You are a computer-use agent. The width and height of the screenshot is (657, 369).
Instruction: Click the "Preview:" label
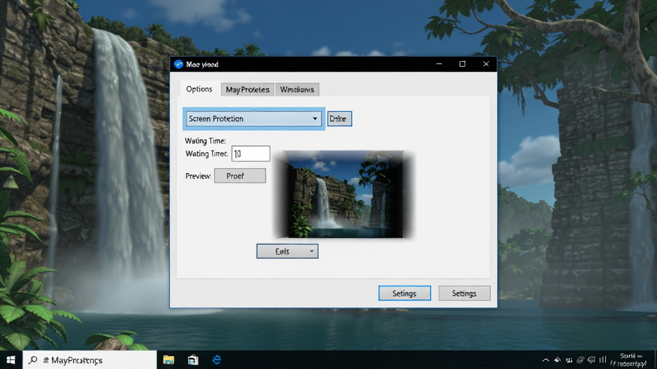(x=198, y=176)
